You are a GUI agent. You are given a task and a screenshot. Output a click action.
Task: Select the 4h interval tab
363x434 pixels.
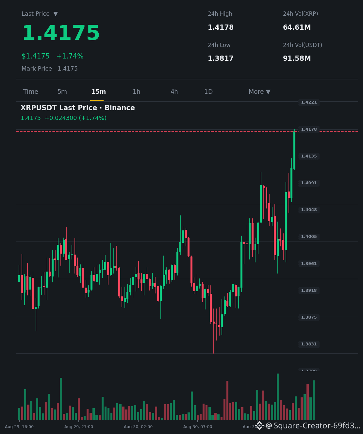click(174, 92)
